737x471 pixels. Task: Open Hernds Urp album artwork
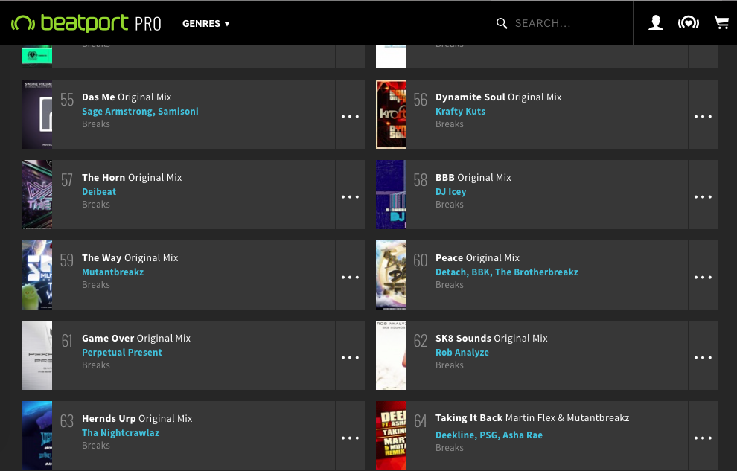[x=37, y=435]
